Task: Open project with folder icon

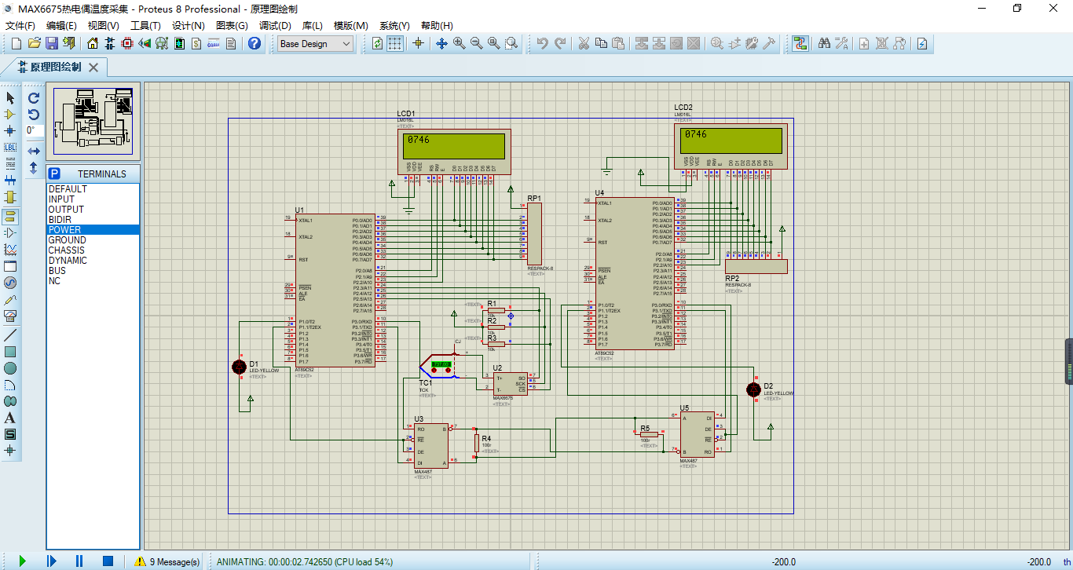Action: point(35,43)
